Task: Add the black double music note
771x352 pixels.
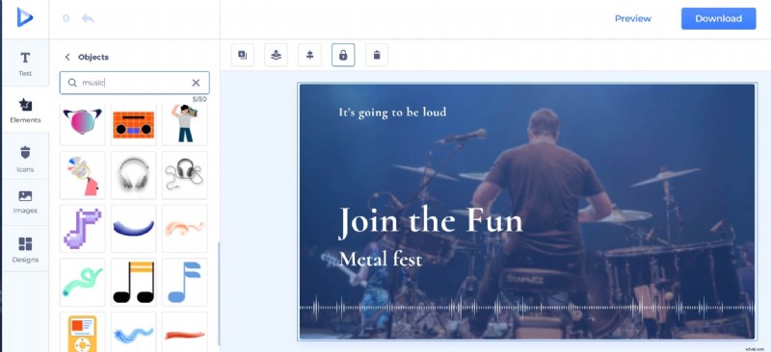Action: click(133, 282)
